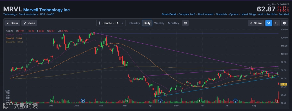
Task: Click the earnings marker near December
Action: click(52, 100)
